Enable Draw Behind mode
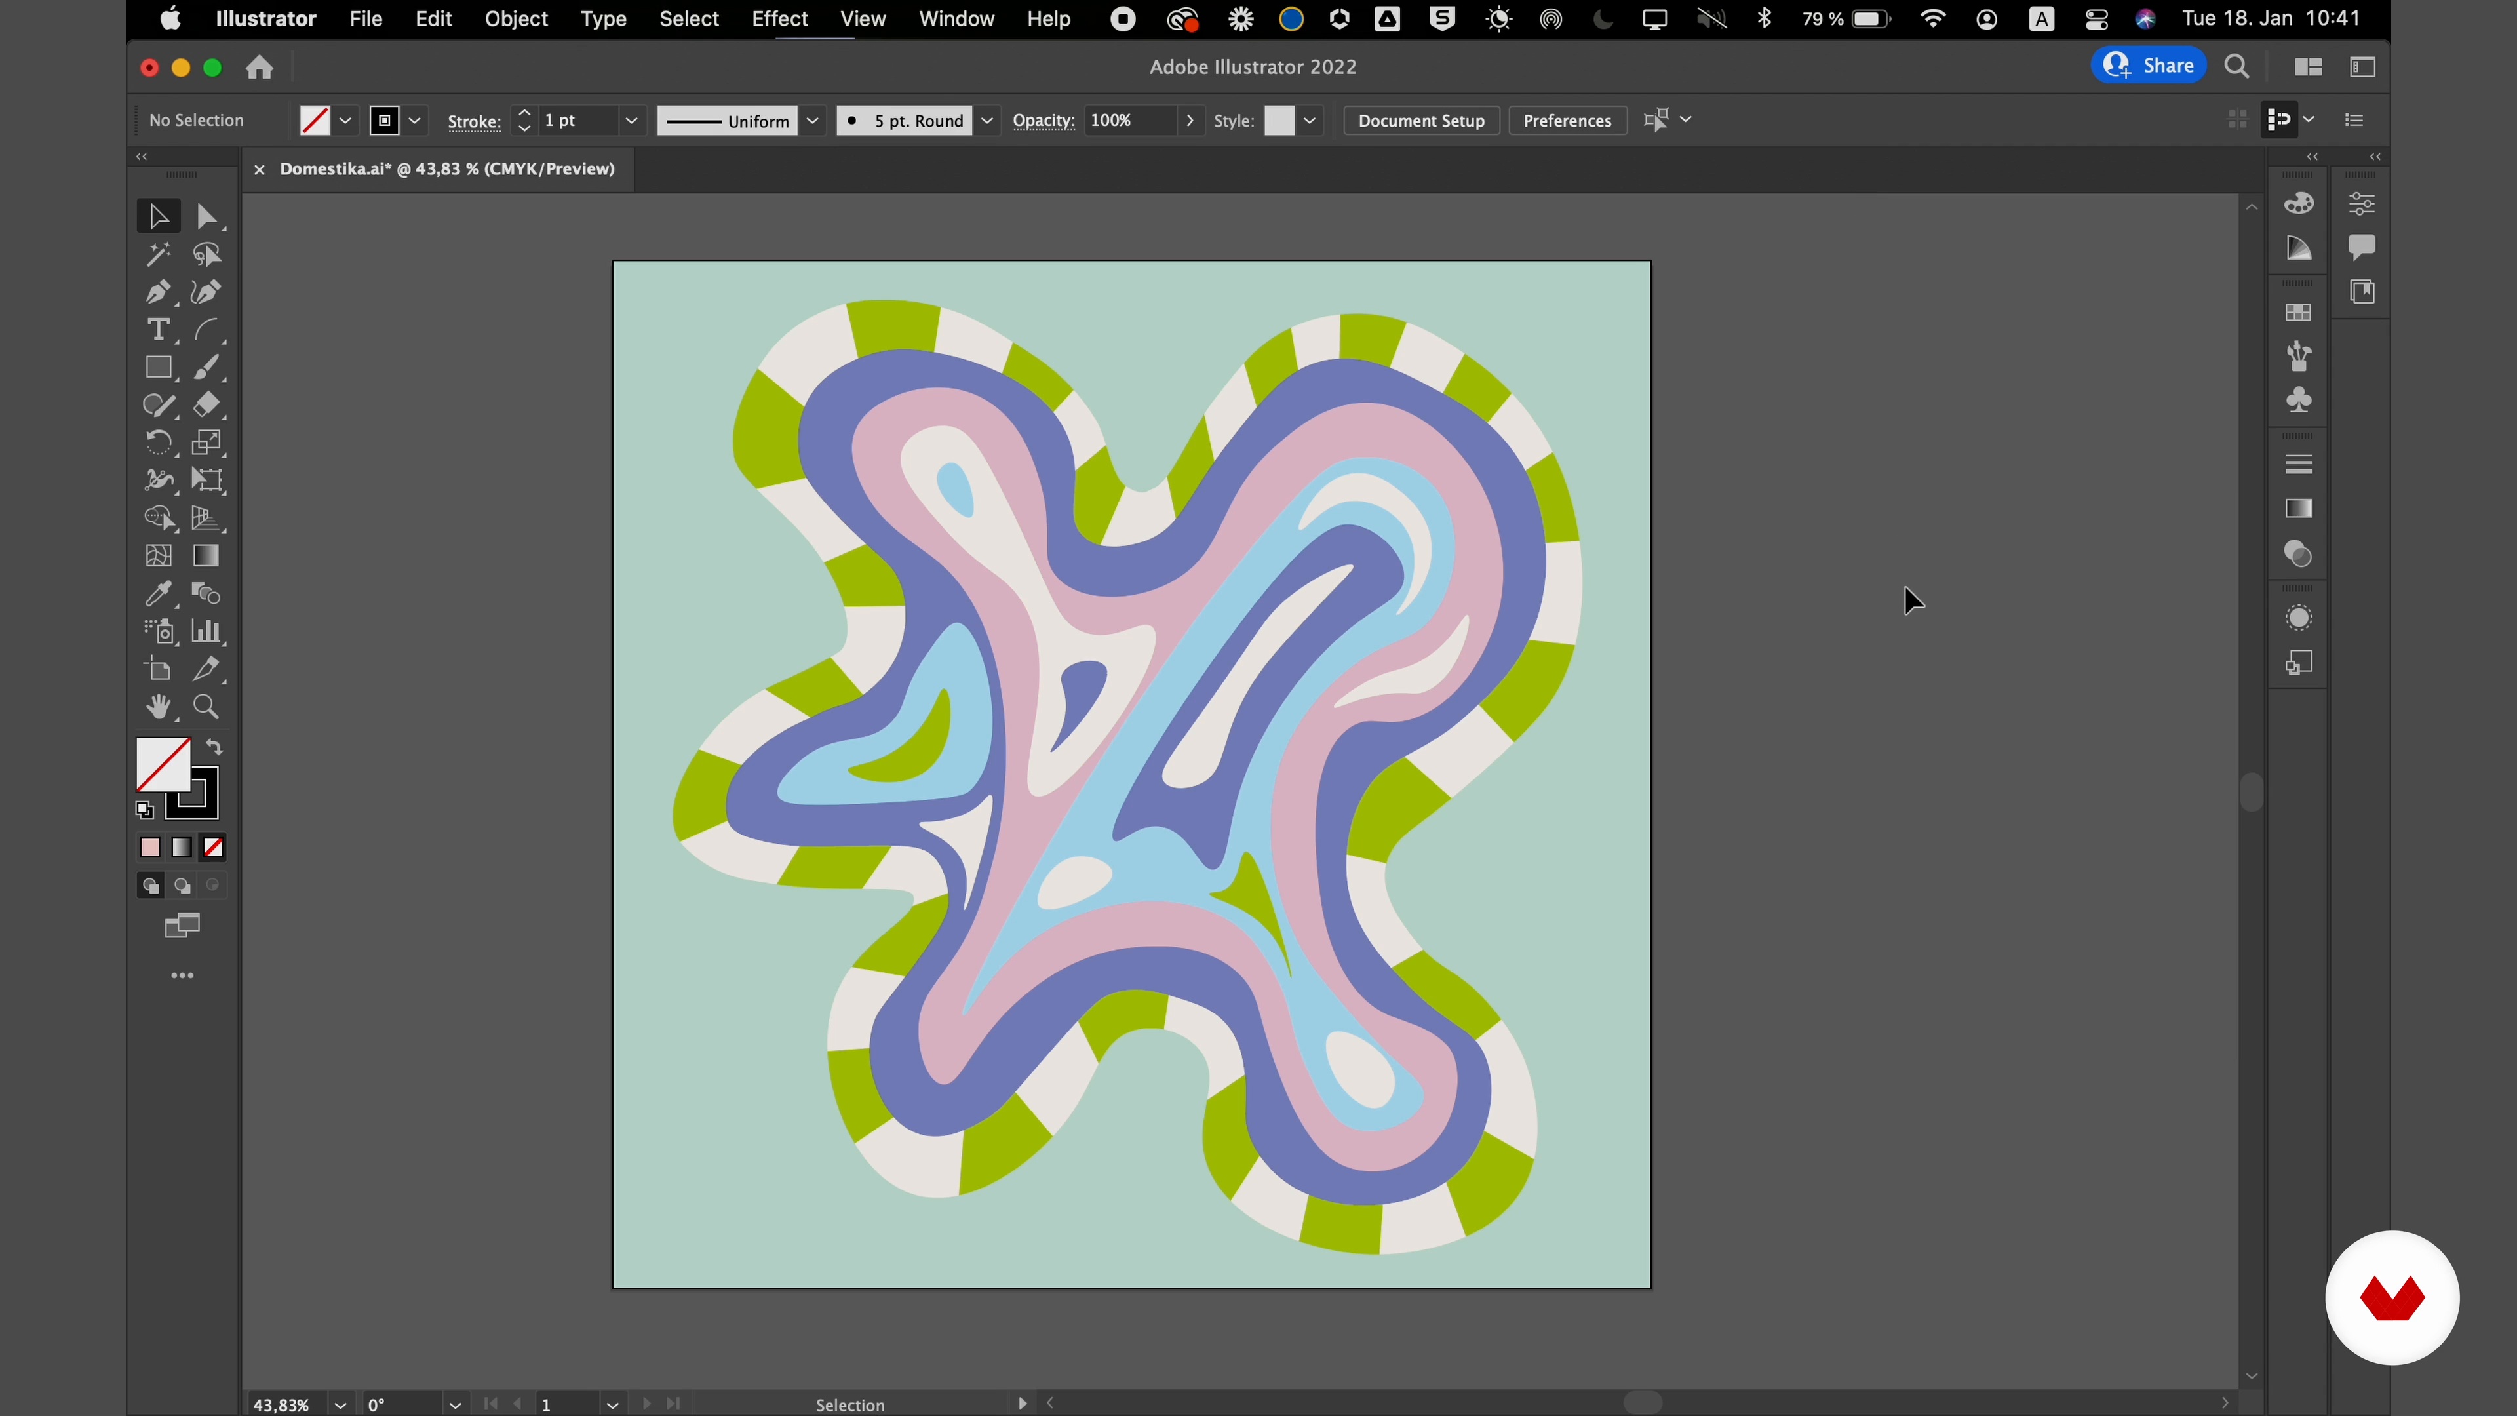2517x1416 pixels. [x=182, y=886]
